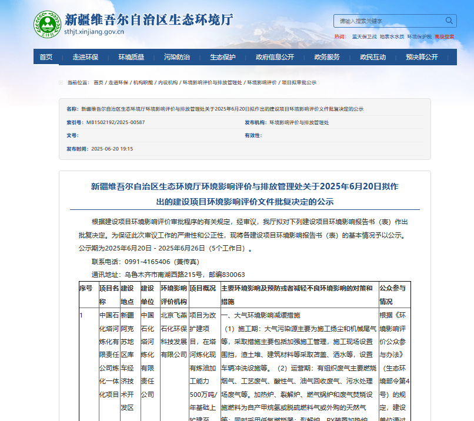This screenshot has width=474, height=421.
Task: Open the 政民互动 navigation menu
Action: tap(370, 57)
